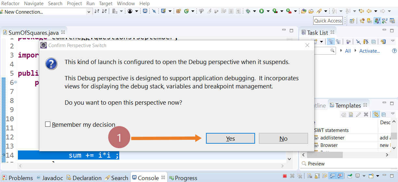This screenshot has height=182, width=398.
Task: Click the No button in dialog
Action: click(x=283, y=138)
